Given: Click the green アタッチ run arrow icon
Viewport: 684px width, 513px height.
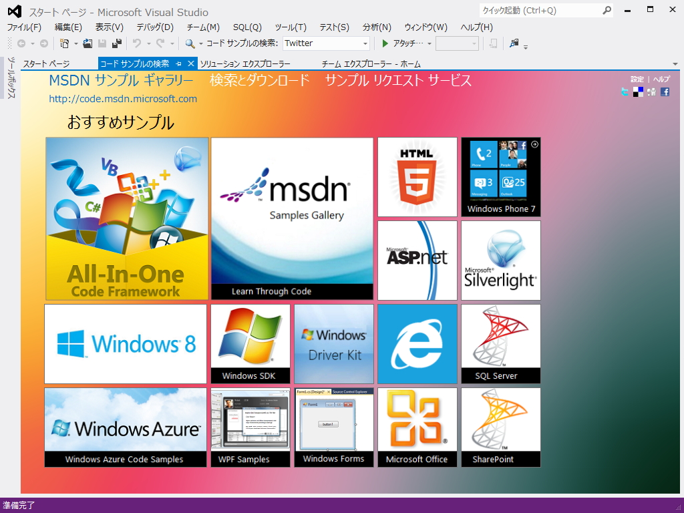Looking at the screenshot, I should [x=385, y=43].
